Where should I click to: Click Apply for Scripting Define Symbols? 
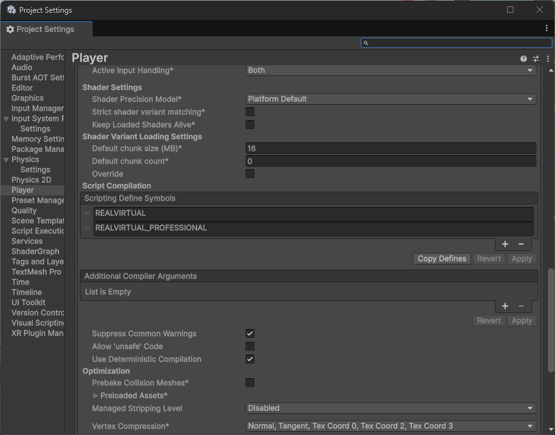point(522,259)
